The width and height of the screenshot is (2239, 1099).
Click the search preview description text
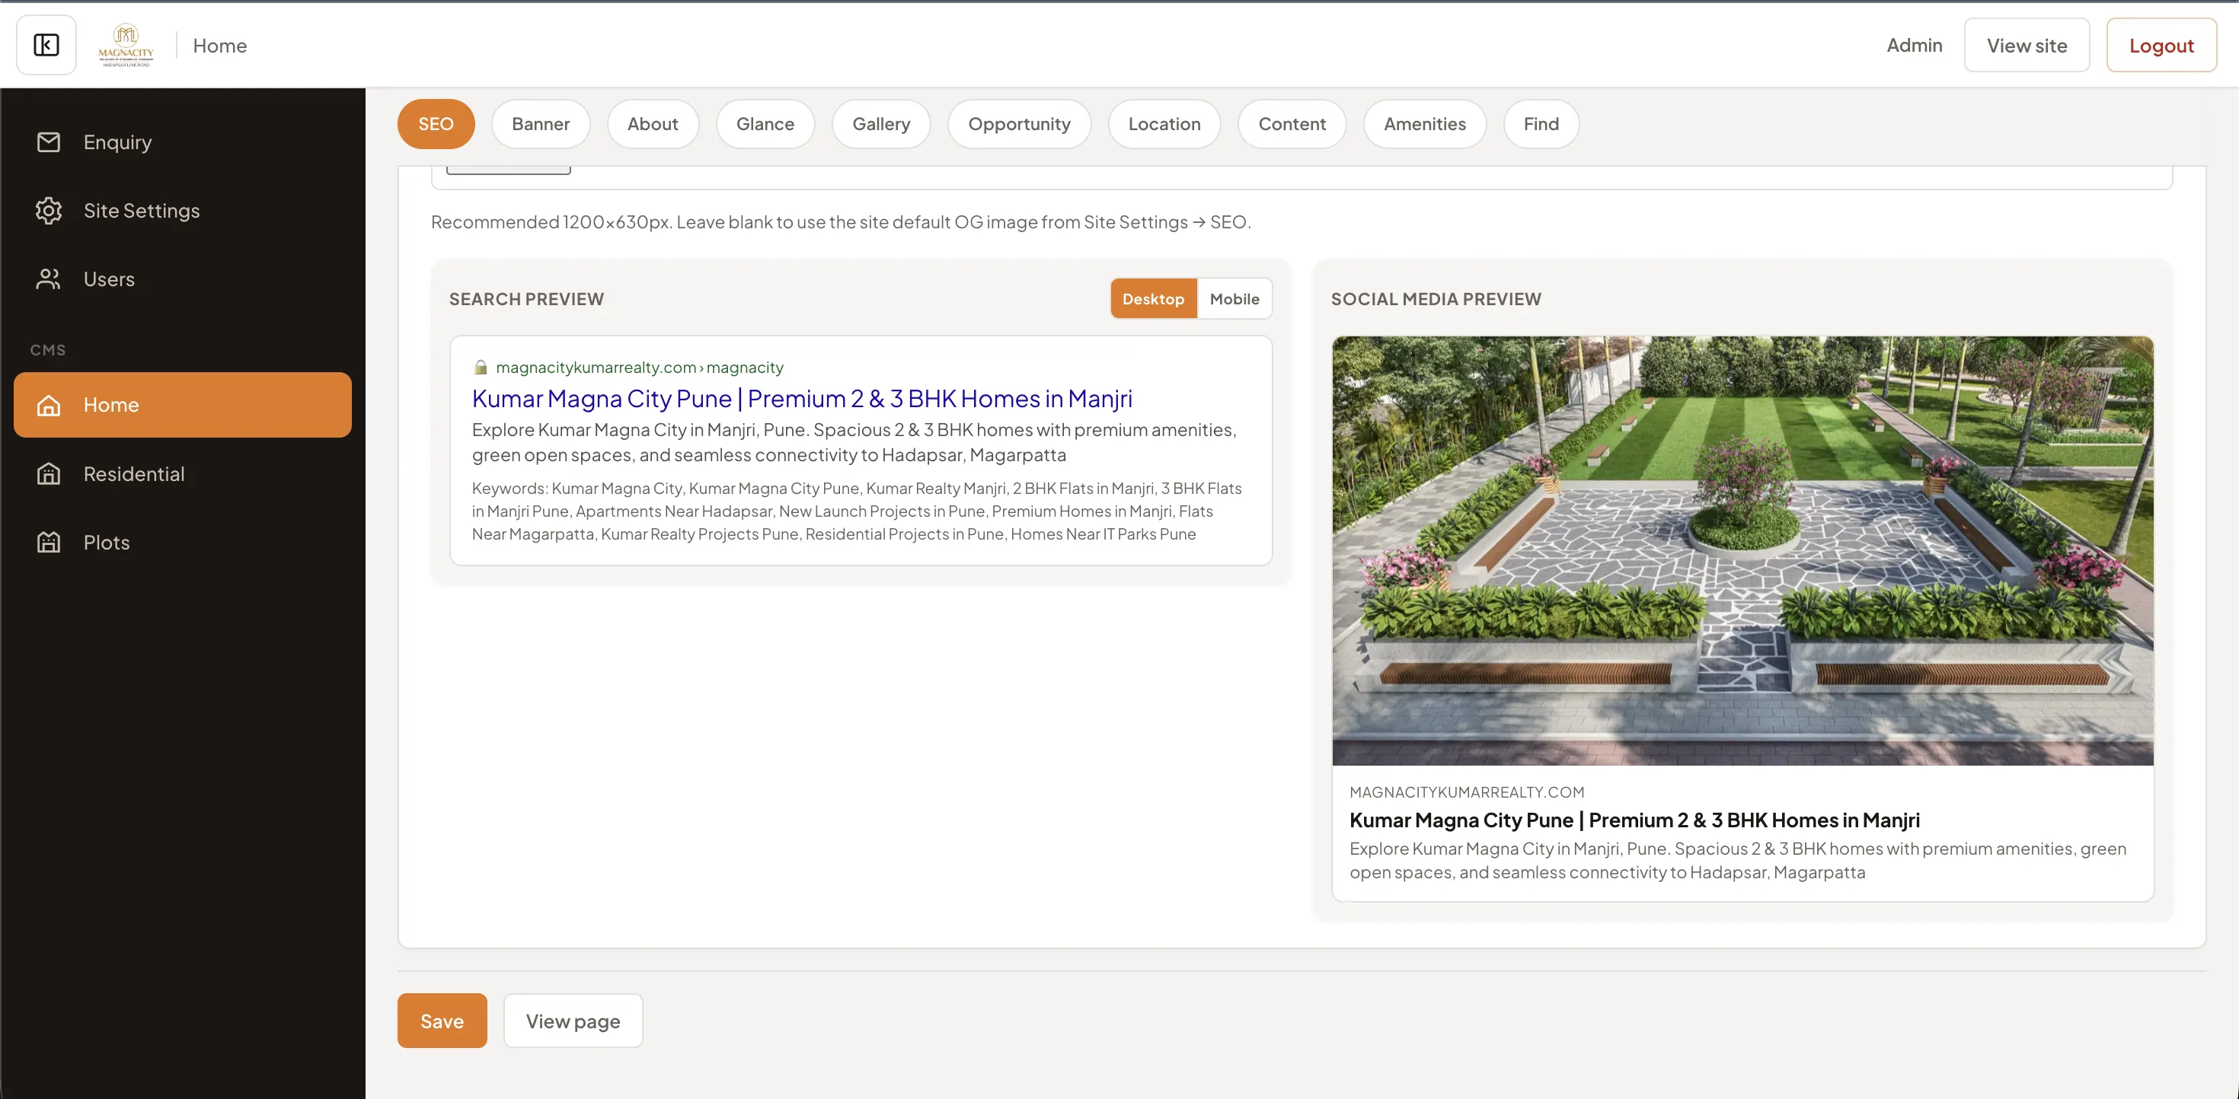pos(854,442)
